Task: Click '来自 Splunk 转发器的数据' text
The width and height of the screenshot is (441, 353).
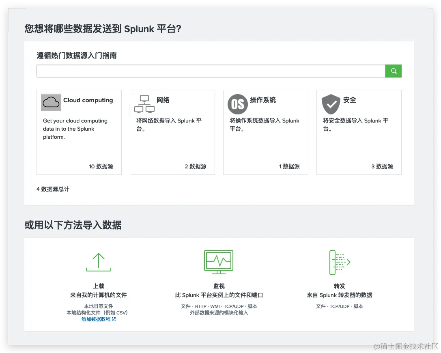Action: [340, 295]
